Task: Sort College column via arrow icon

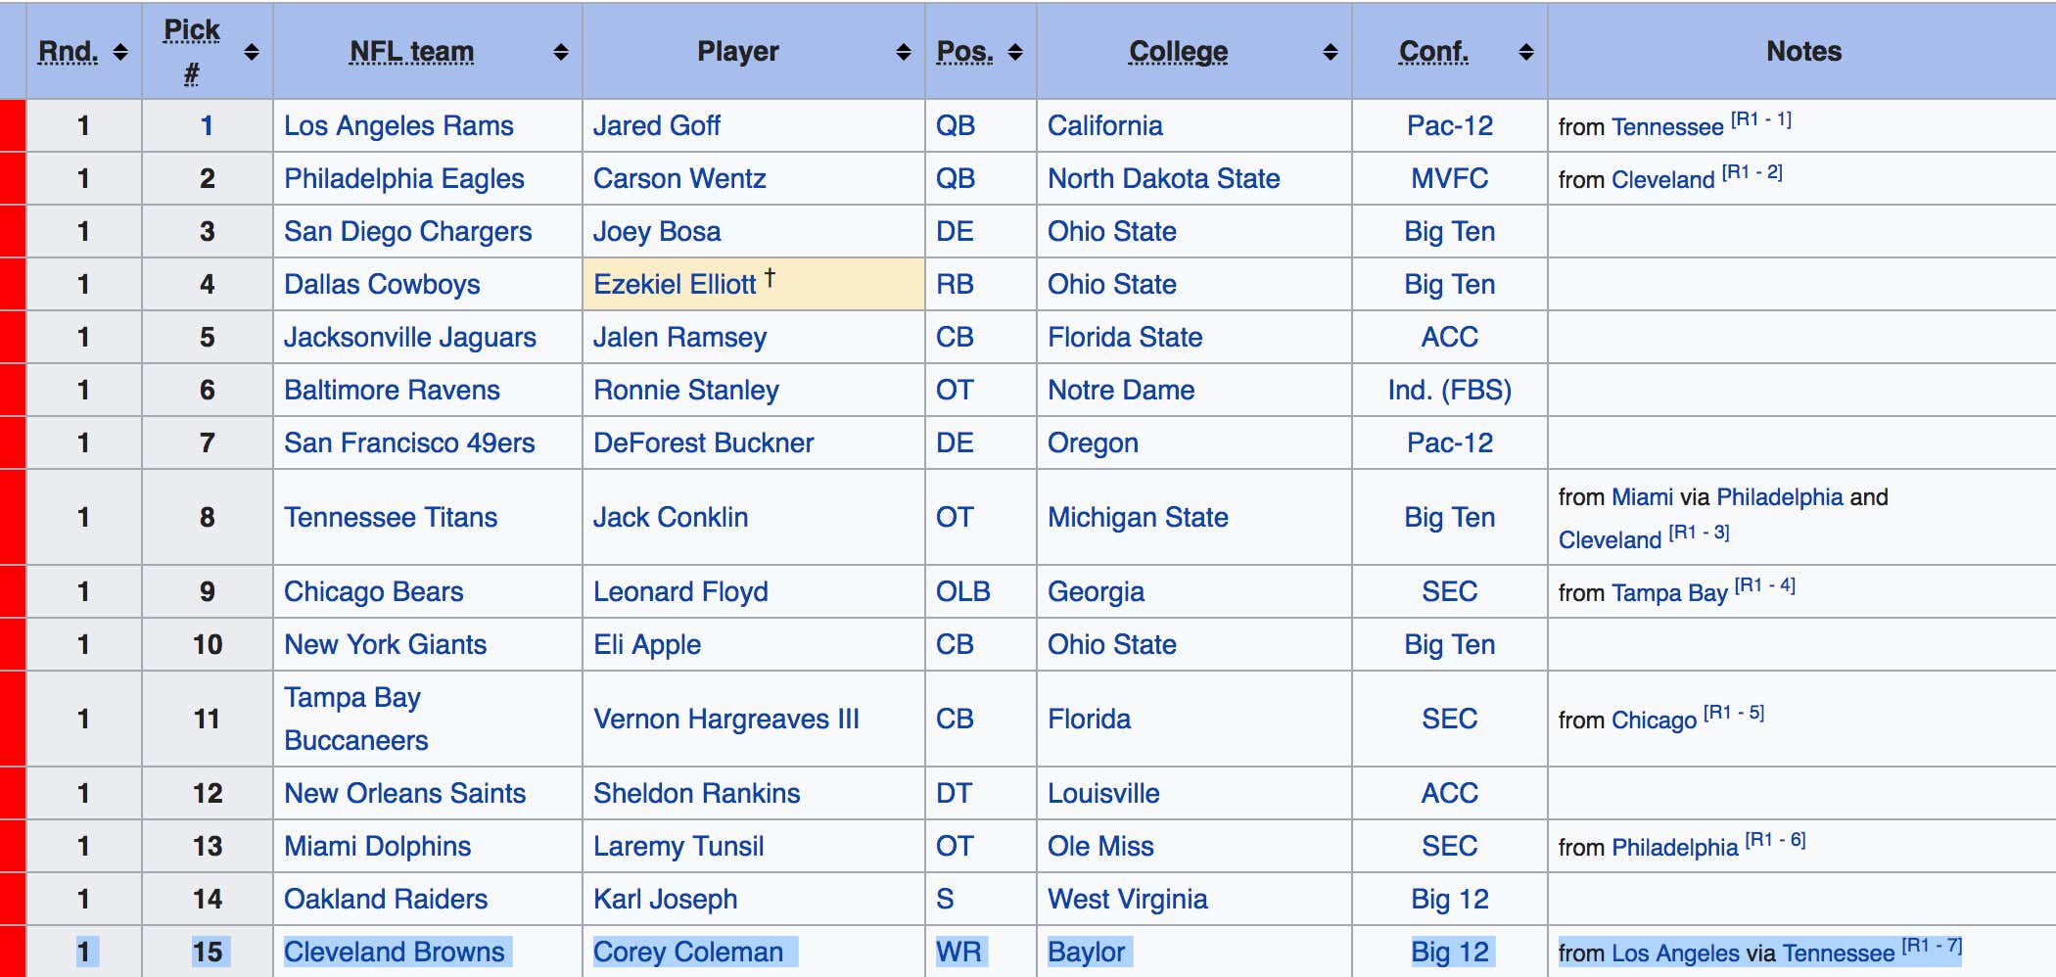Action: (x=1331, y=52)
